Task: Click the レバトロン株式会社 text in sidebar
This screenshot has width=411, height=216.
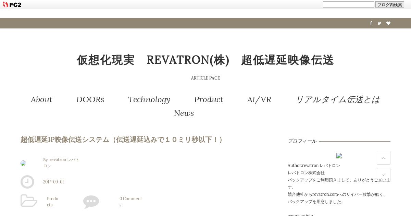Action: (x=306, y=173)
